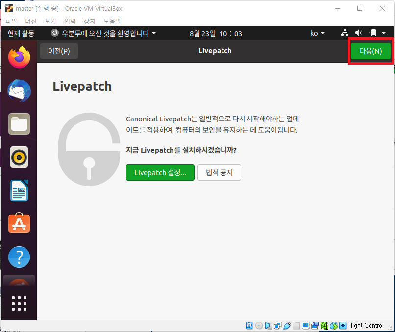Click the network status icon in top bar
The width and height of the screenshot is (395, 332).
click(x=345, y=33)
